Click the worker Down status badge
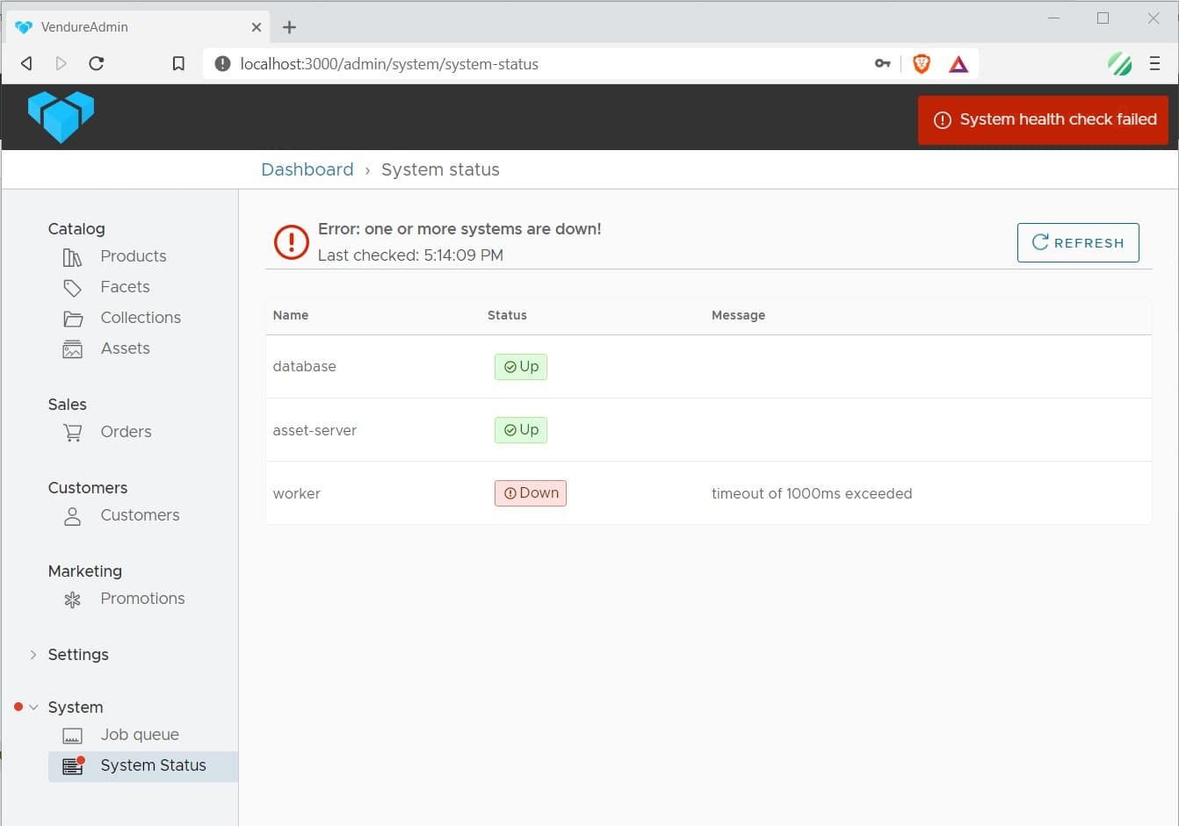 coord(530,493)
